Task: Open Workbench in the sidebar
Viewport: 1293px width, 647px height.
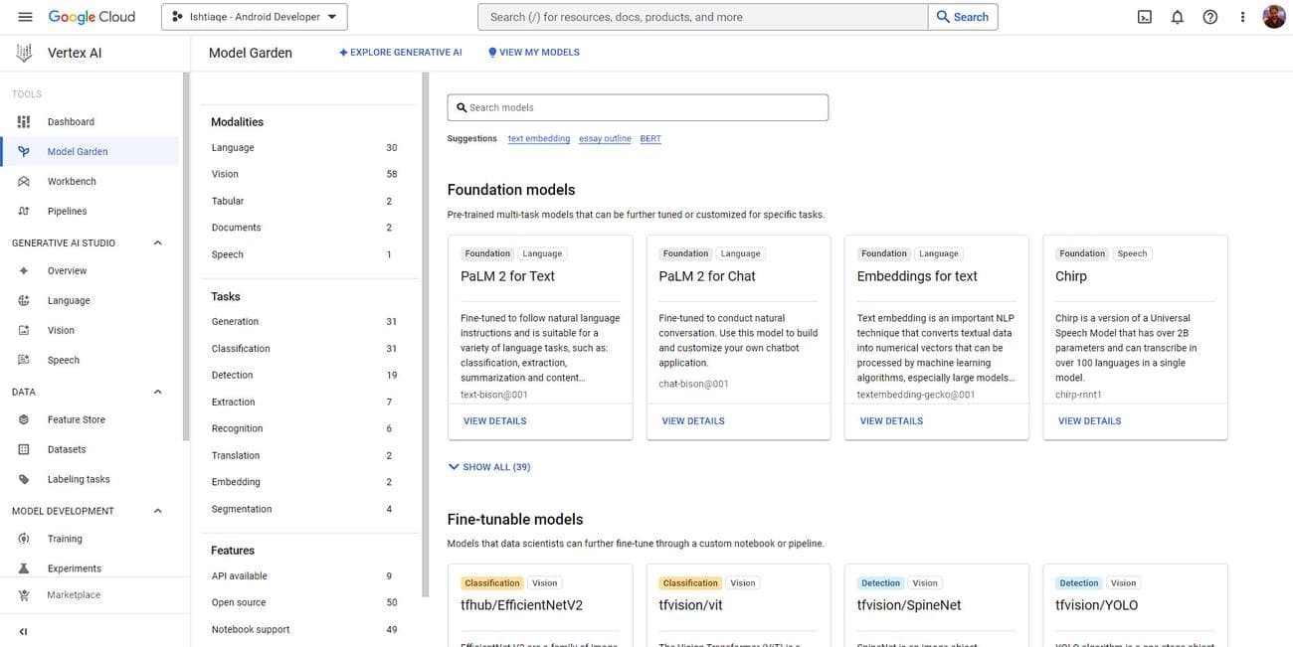Action: [72, 179]
